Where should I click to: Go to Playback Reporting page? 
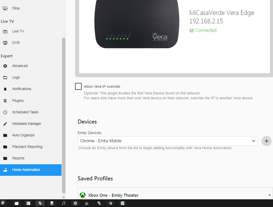[x=27, y=147]
